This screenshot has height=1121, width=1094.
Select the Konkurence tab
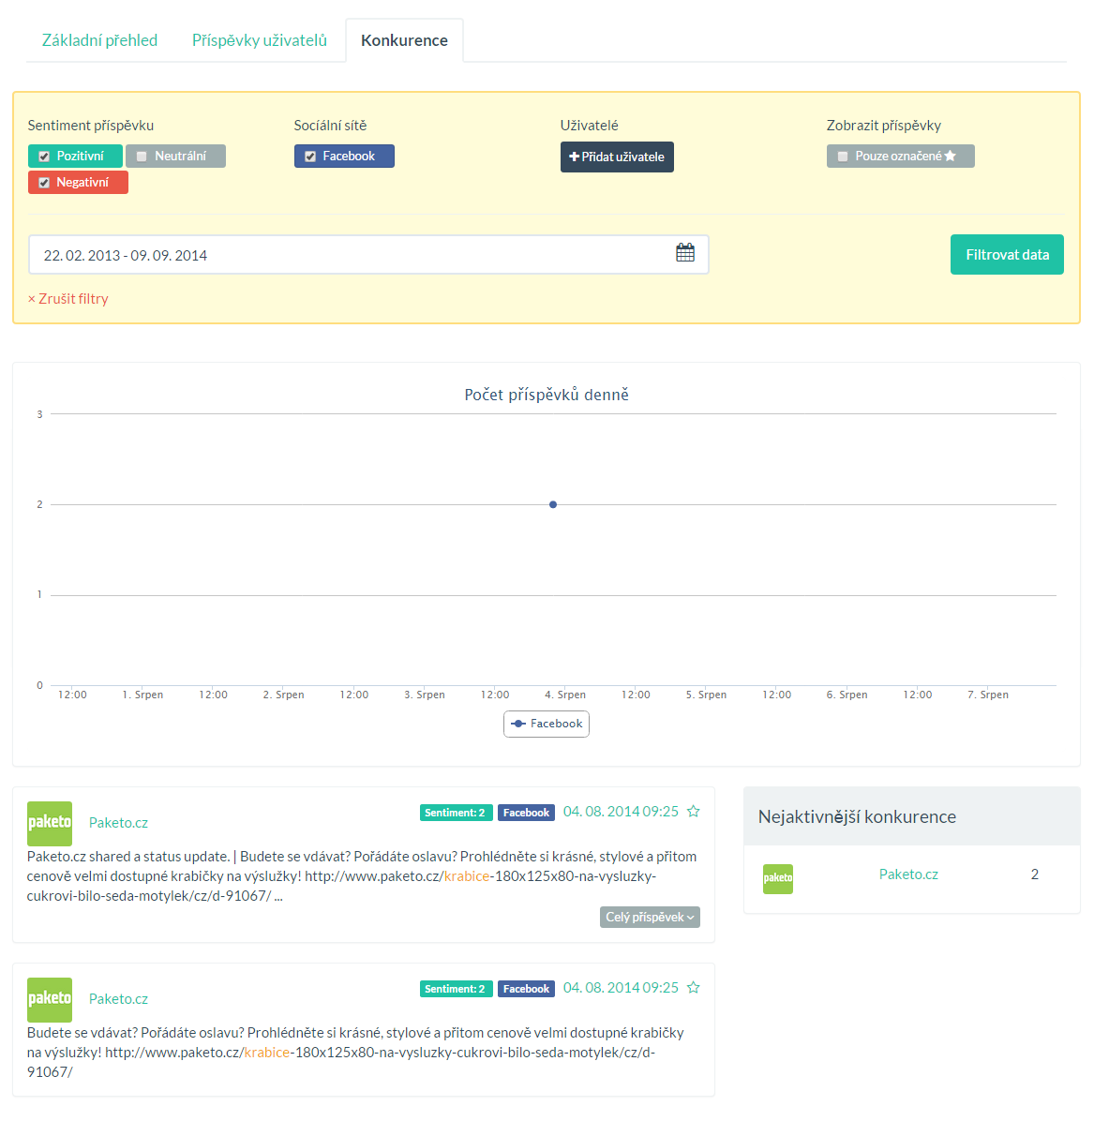[x=404, y=40]
